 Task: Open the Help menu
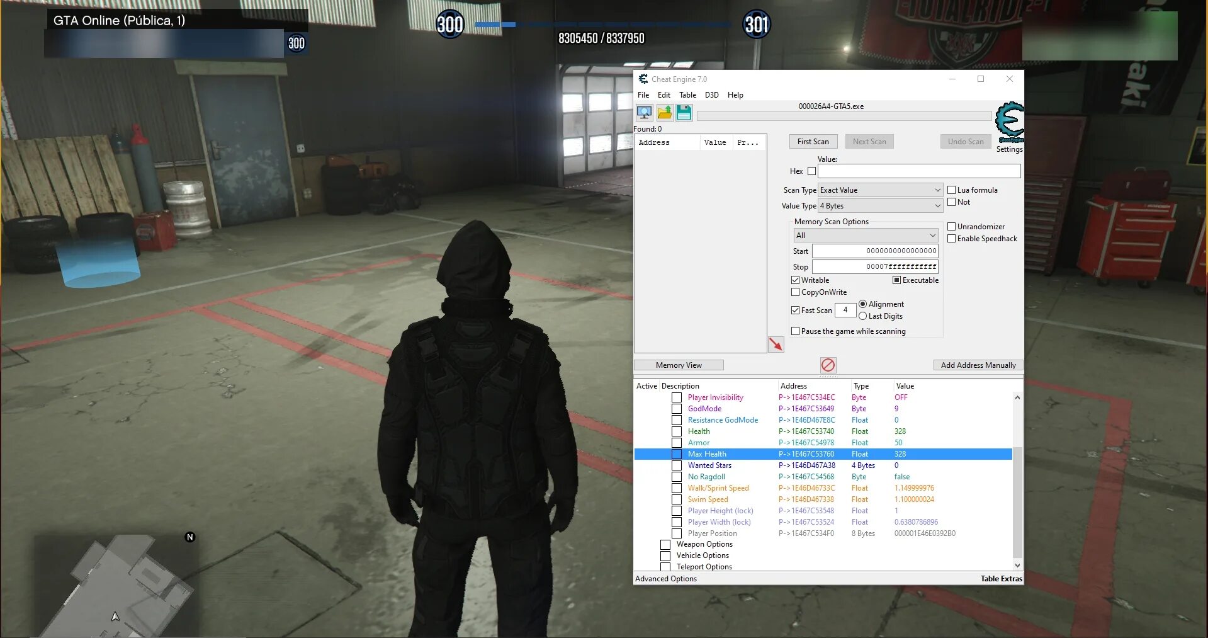tap(735, 95)
